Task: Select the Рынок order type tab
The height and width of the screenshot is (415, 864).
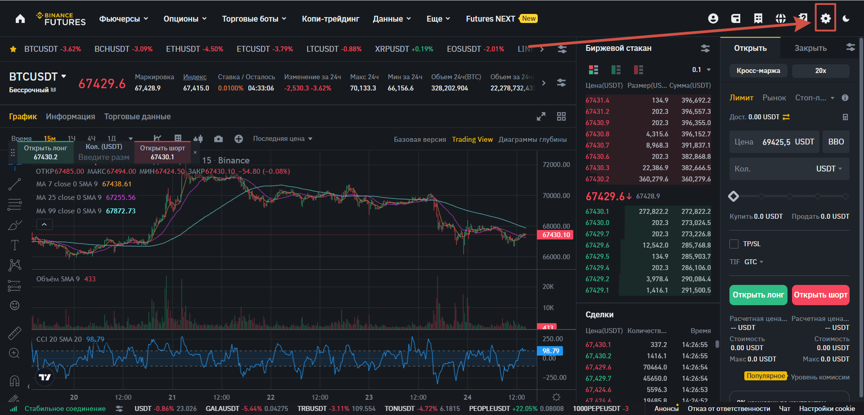Action: [x=774, y=98]
